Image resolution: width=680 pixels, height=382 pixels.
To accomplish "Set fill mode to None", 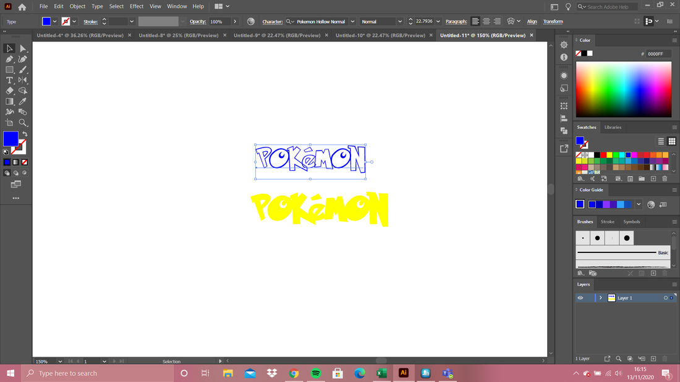I will click(25, 162).
